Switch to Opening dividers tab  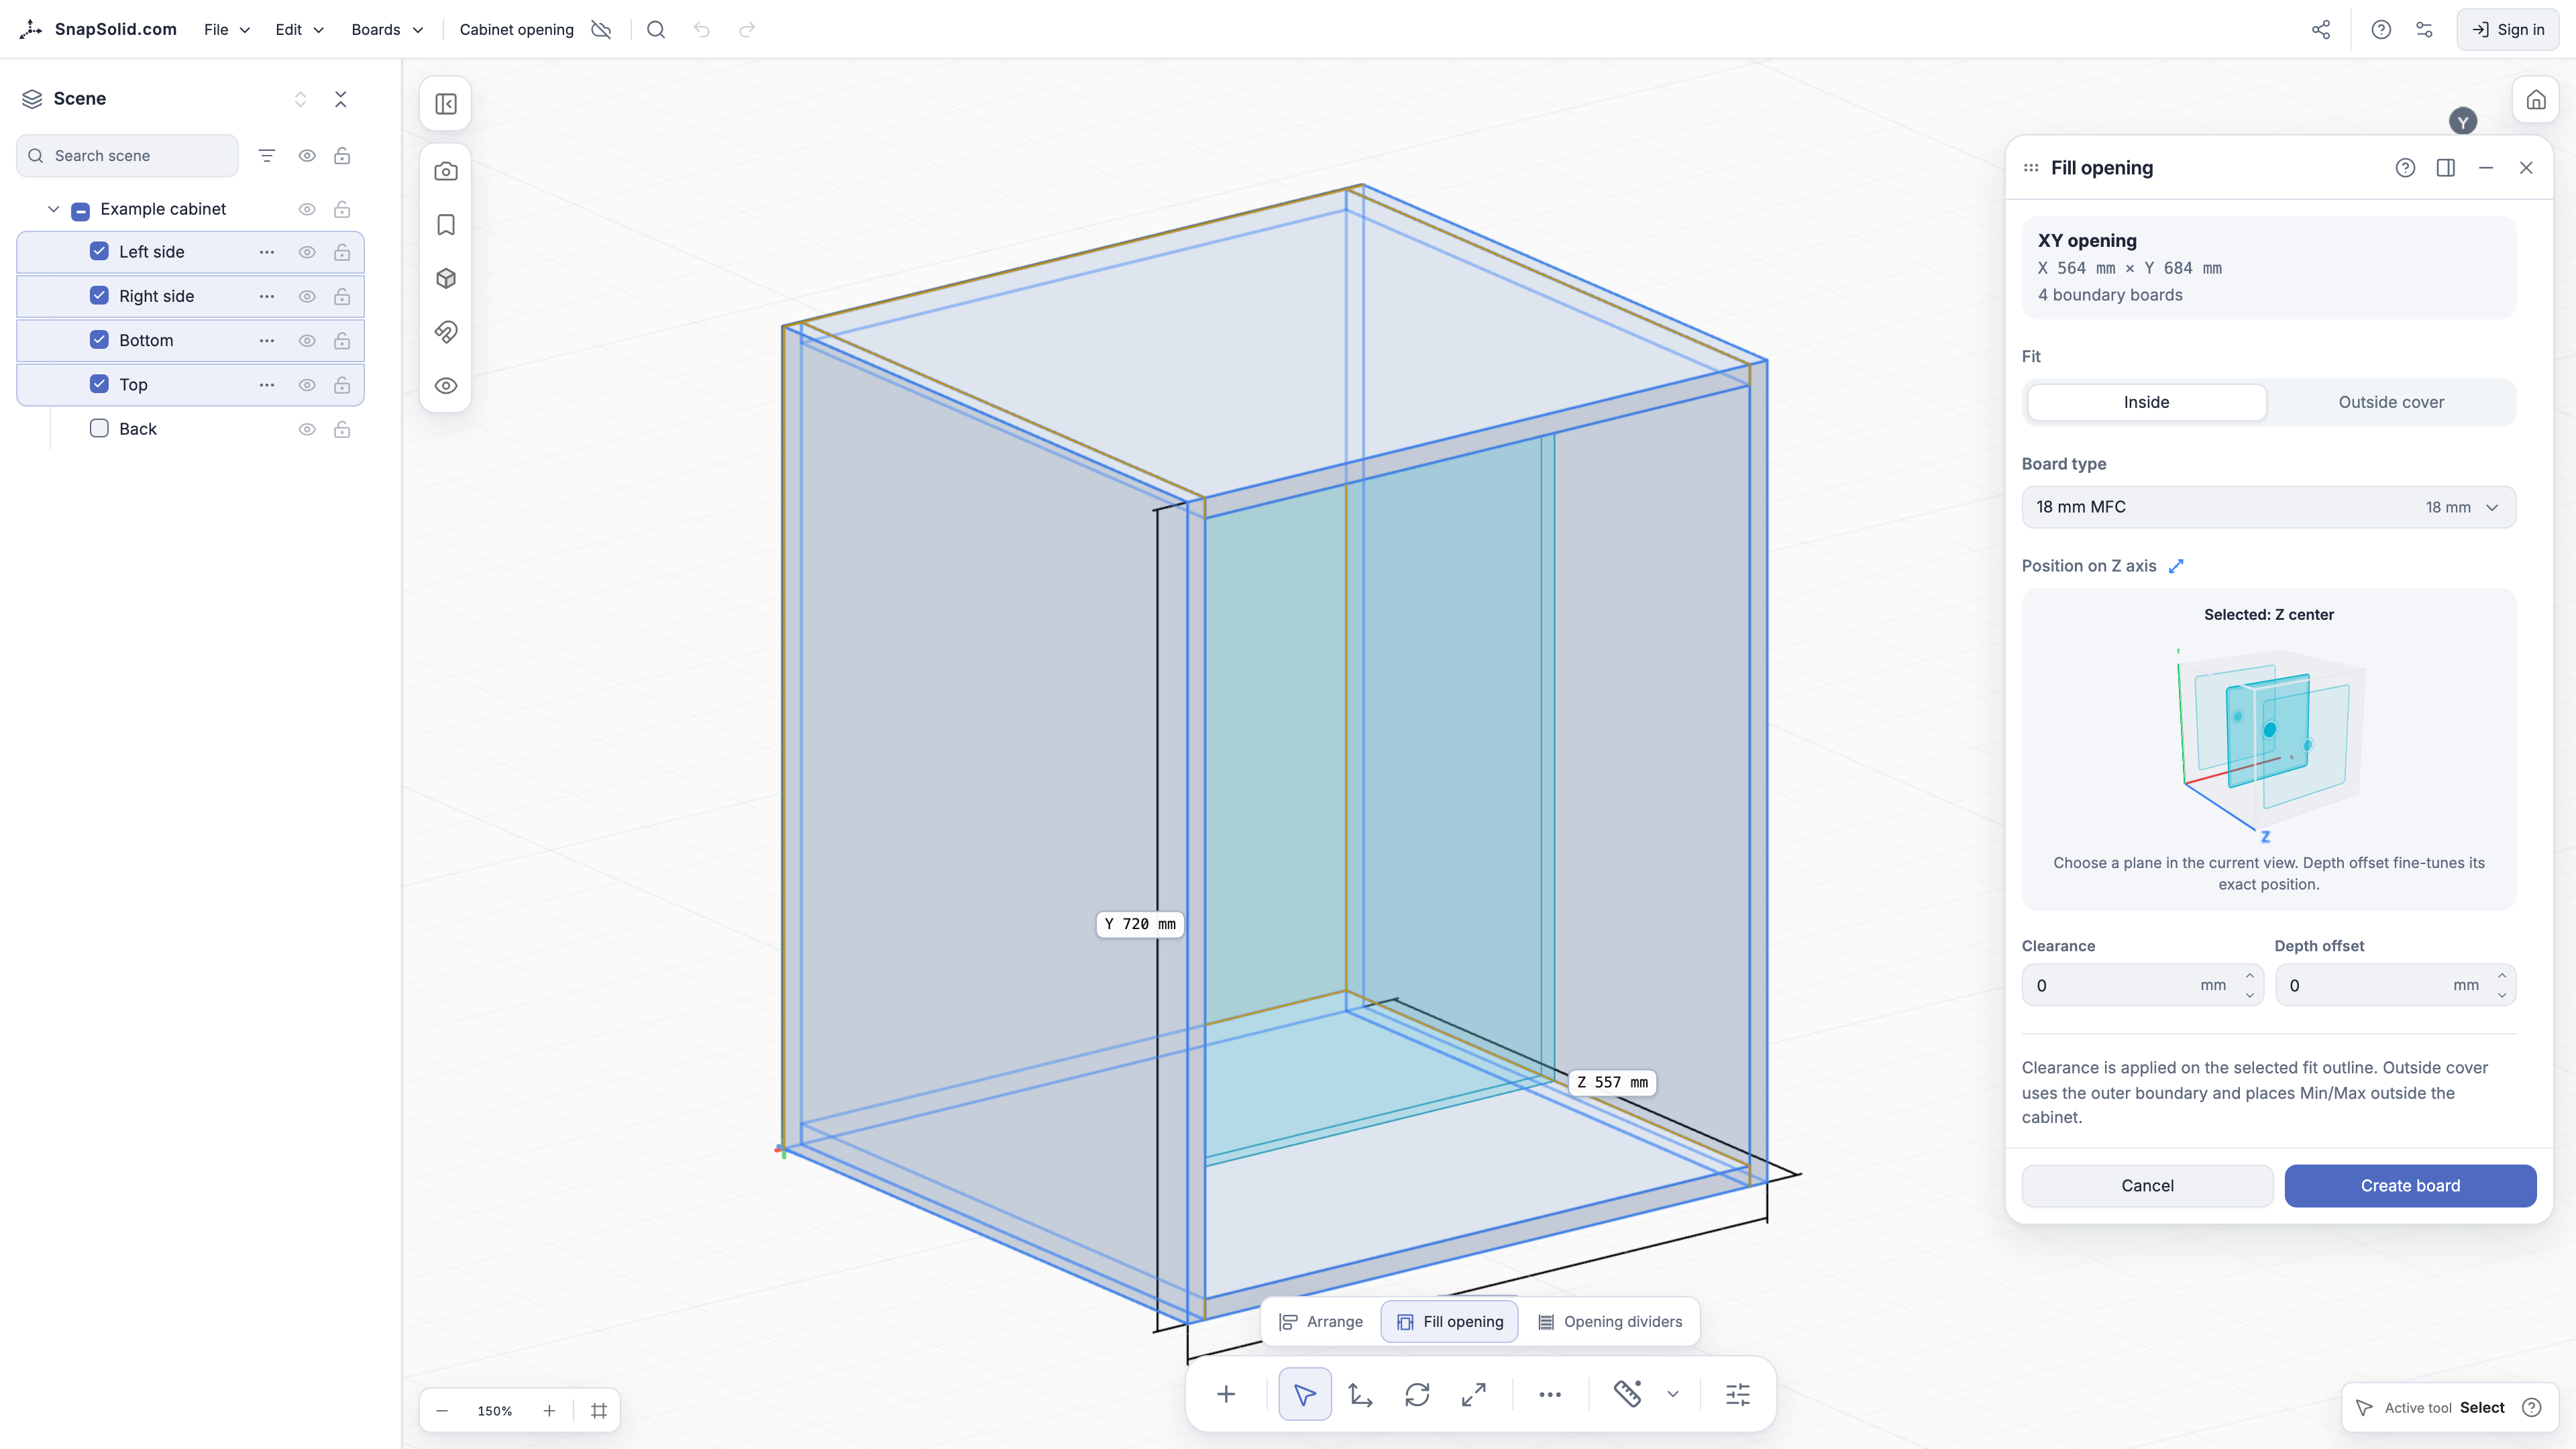point(1609,1322)
